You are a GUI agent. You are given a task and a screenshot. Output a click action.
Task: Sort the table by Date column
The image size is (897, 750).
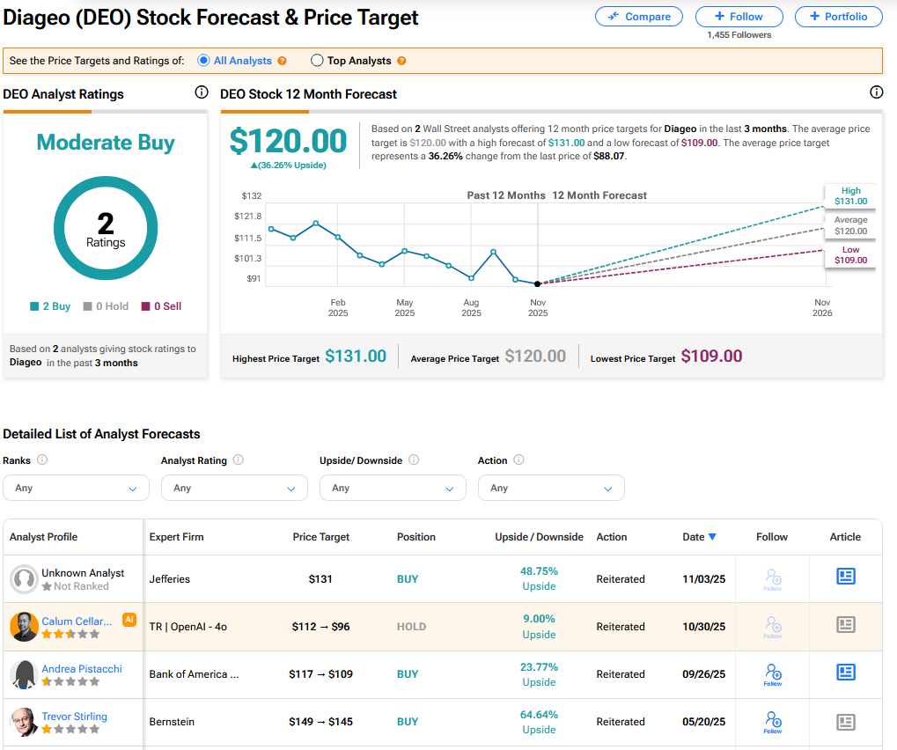coord(699,537)
